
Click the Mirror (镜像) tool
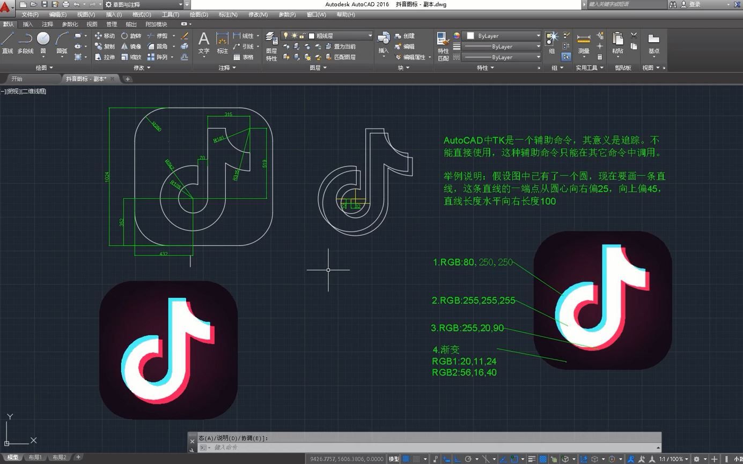(x=131, y=47)
